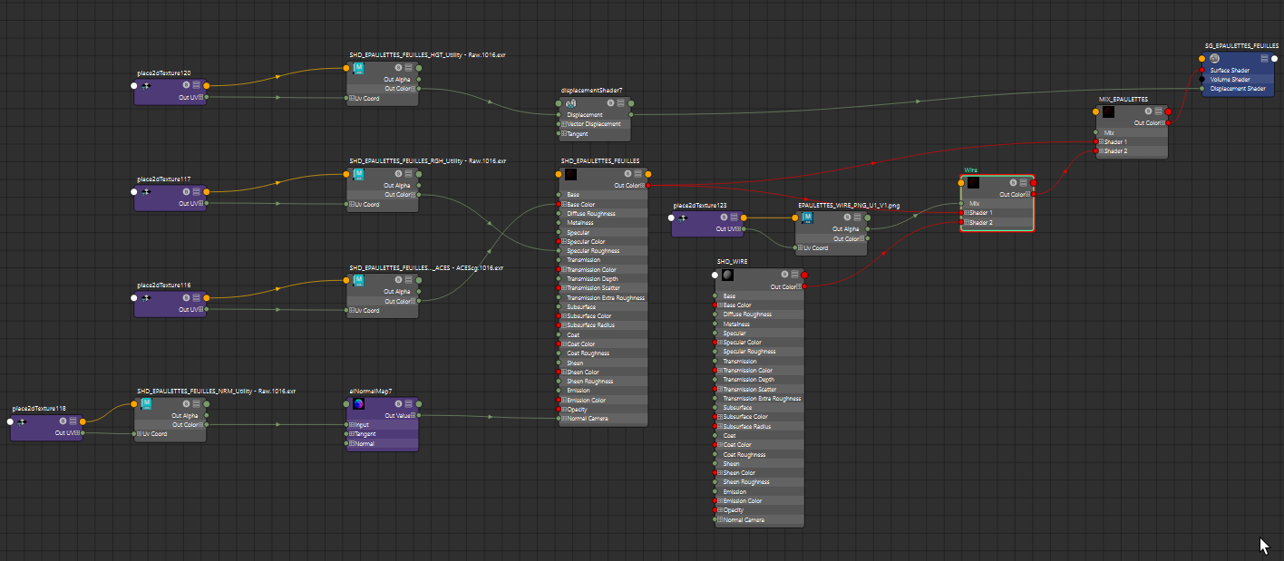
Task: Expand Base Color on SHD_EPAULETTES_FEUILLES
Action: [564, 205]
